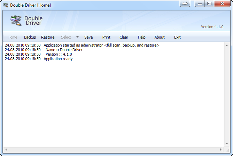This screenshot has height=156, width=233.
Task: Go to the Home section
Action: (13, 37)
